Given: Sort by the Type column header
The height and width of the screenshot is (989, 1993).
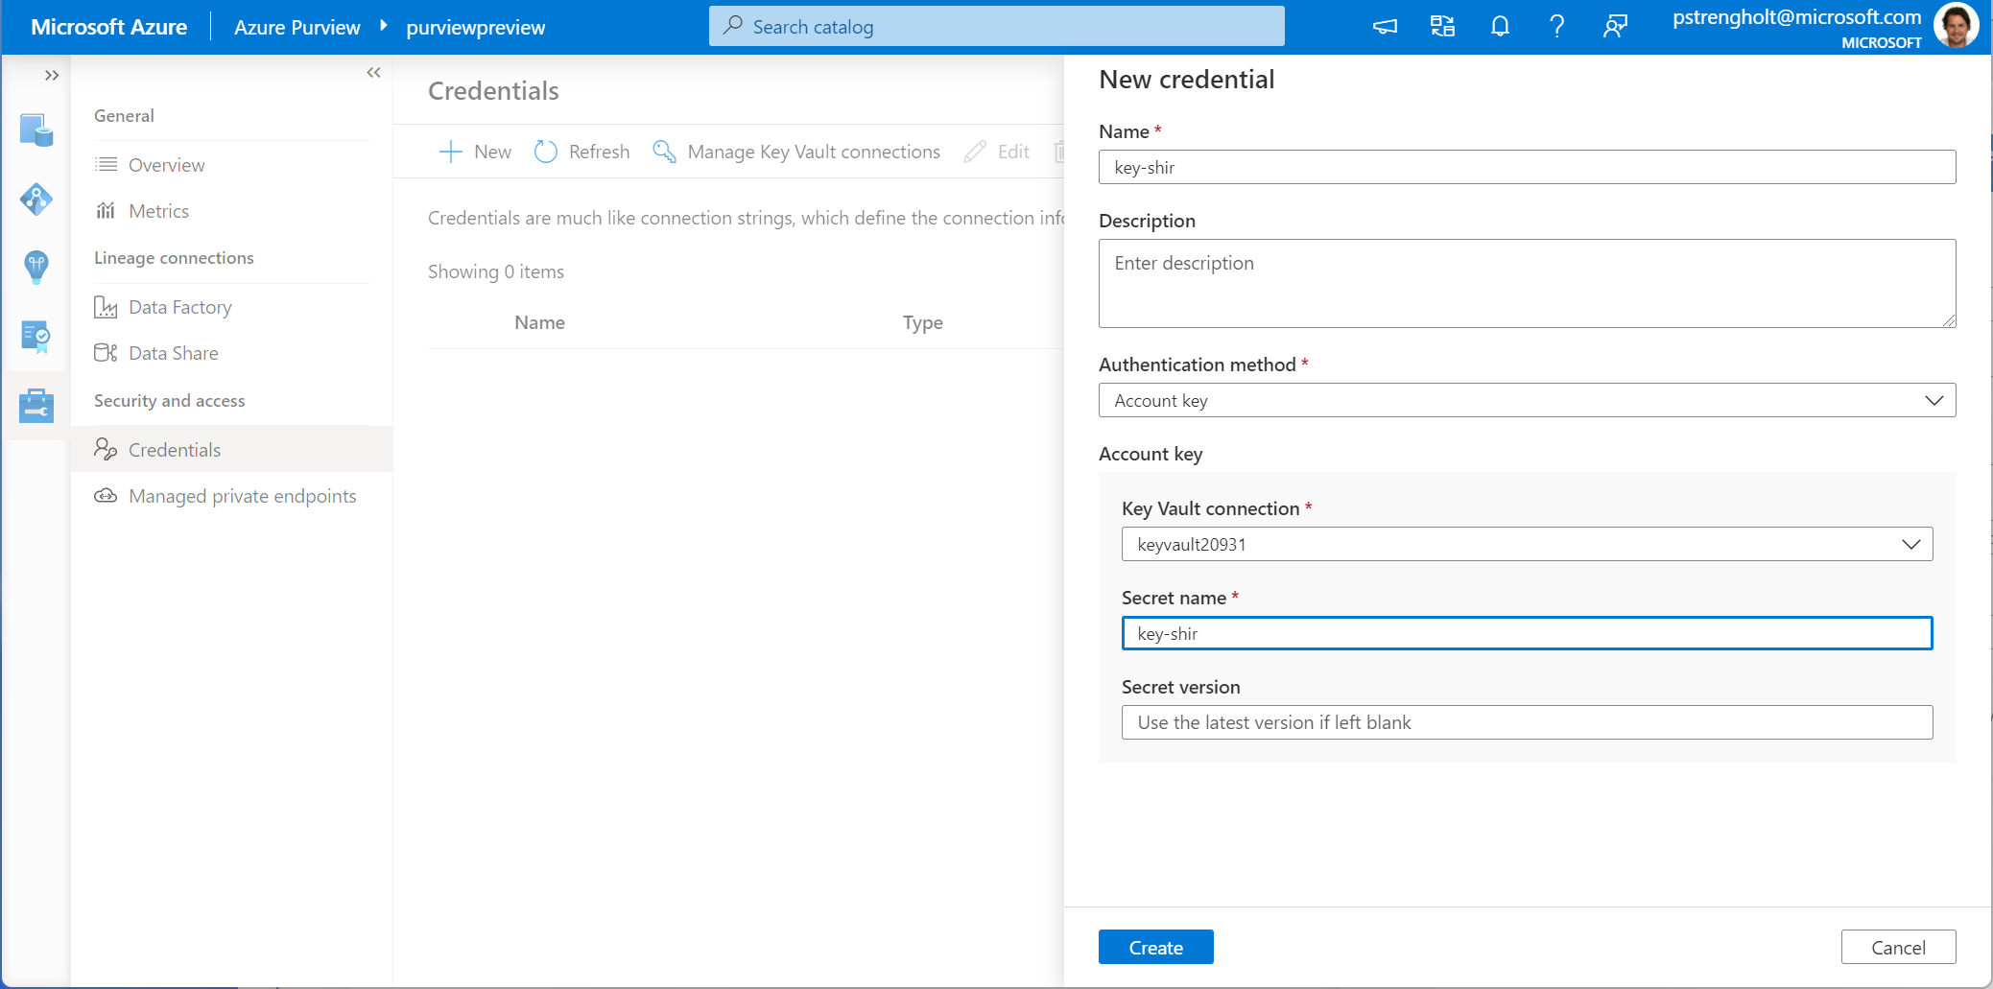Looking at the screenshot, I should coord(922,322).
